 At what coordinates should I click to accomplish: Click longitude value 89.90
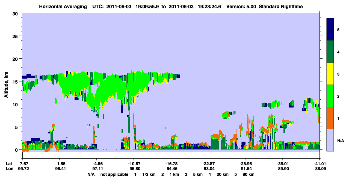click(x=283, y=169)
